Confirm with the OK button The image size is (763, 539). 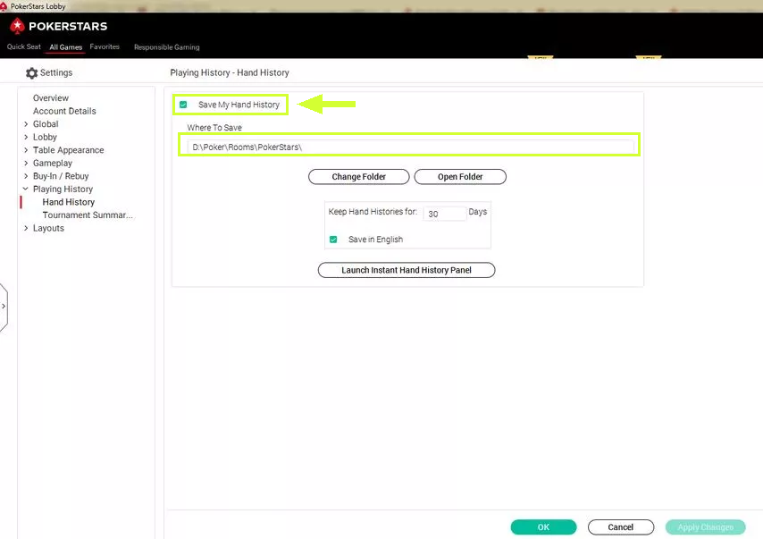click(543, 526)
